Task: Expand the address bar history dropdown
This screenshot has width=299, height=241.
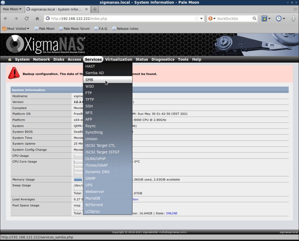Action: 201,18
